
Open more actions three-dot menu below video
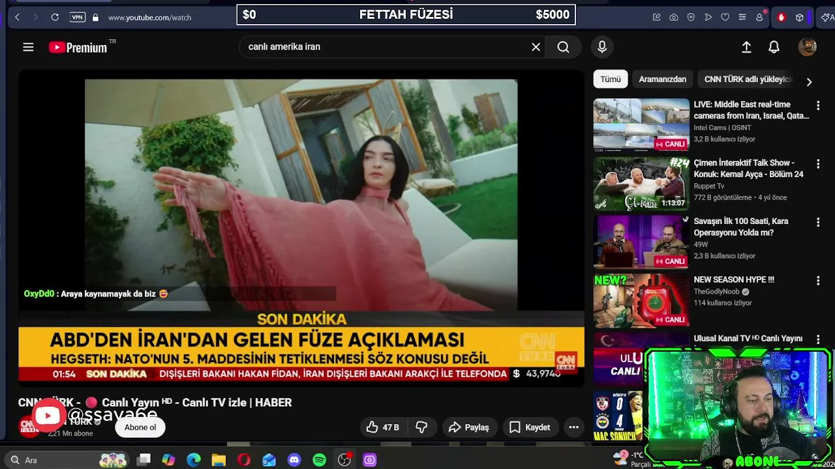click(x=574, y=427)
